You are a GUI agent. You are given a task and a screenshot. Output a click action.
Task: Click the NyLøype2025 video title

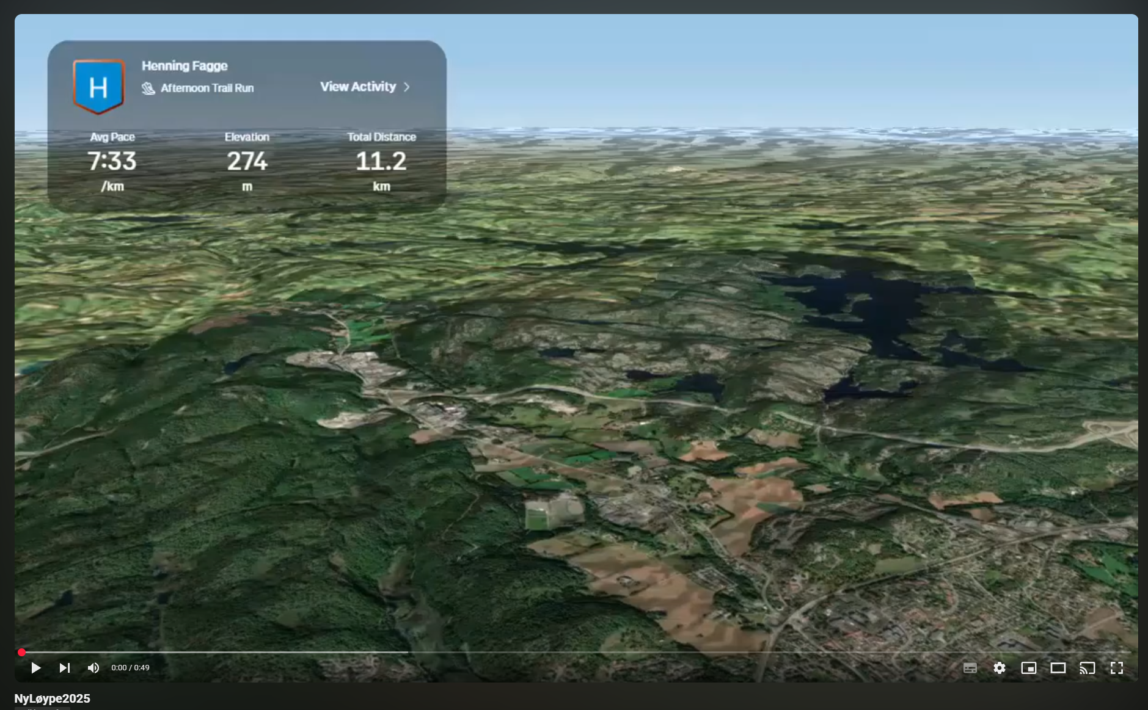(x=53, y=698)
